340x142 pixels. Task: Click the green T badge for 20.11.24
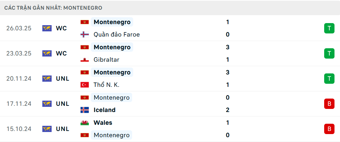(329, 79)
